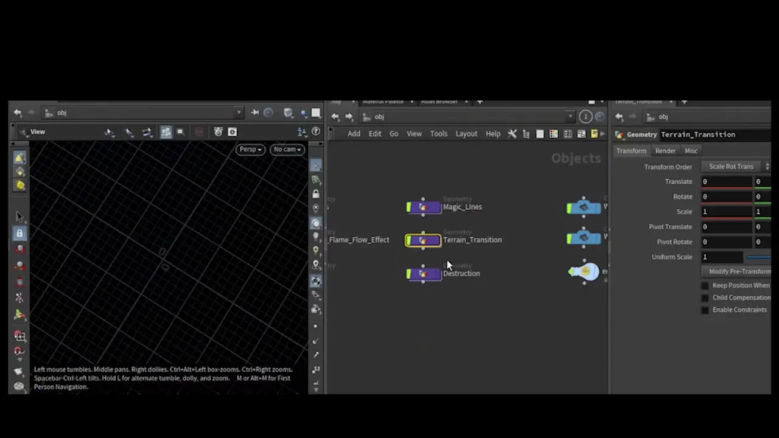
Task: Click the Geometry node icon beside Terrain_Transition label
Action: pyautogui.click(x=423, y=239)
